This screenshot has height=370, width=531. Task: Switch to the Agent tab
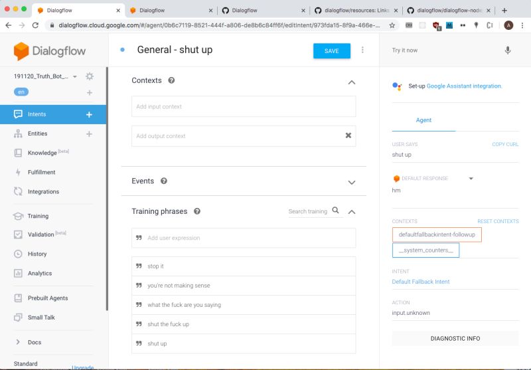click(423, 120)
